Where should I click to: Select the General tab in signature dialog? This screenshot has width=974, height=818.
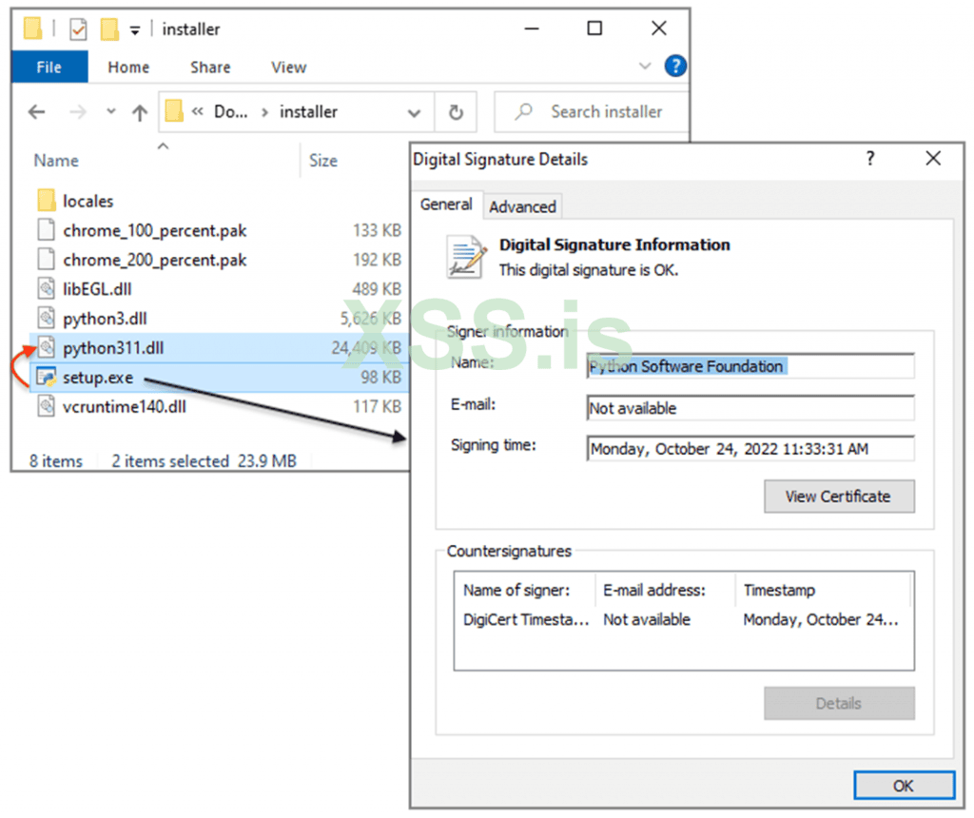pyautogui.click(x=447, y=204)
